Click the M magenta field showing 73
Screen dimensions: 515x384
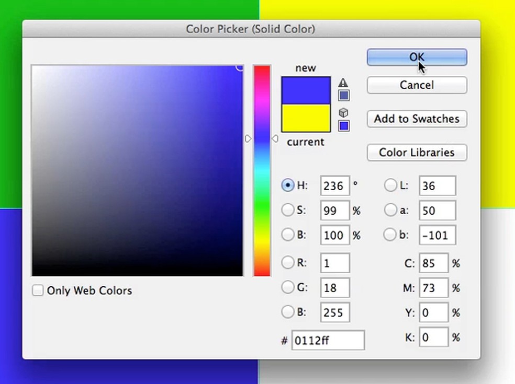[x=433, y=287]
